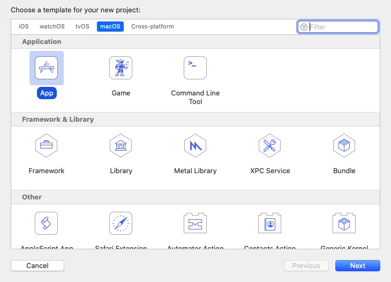Select the App template icon

47,68
